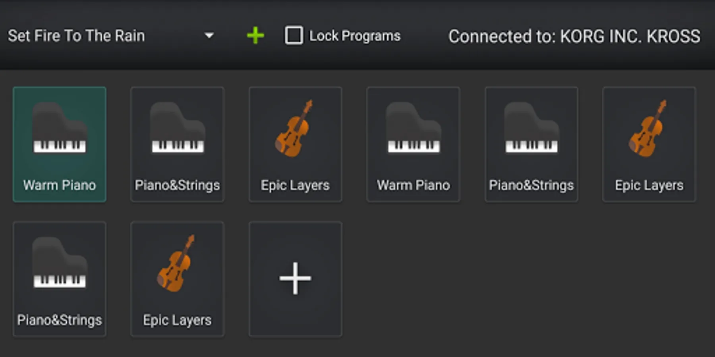Screen dimensions: 715x357
Task: Click white plus tile to add new program
Action: pos(295,278)
